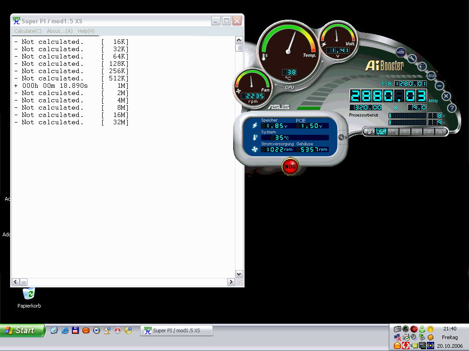Viewport: 469px width, 351px height.
Task: Click the upper processor usage bar
Action: [x=407, y=116]
